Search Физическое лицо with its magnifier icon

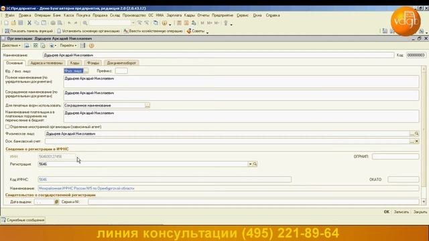(x=417, y=134)
